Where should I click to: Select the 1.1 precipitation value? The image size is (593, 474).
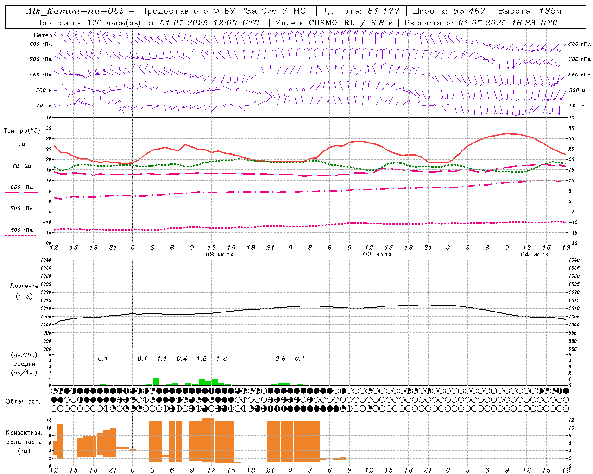pyautogui.click(x=162, y=359)
